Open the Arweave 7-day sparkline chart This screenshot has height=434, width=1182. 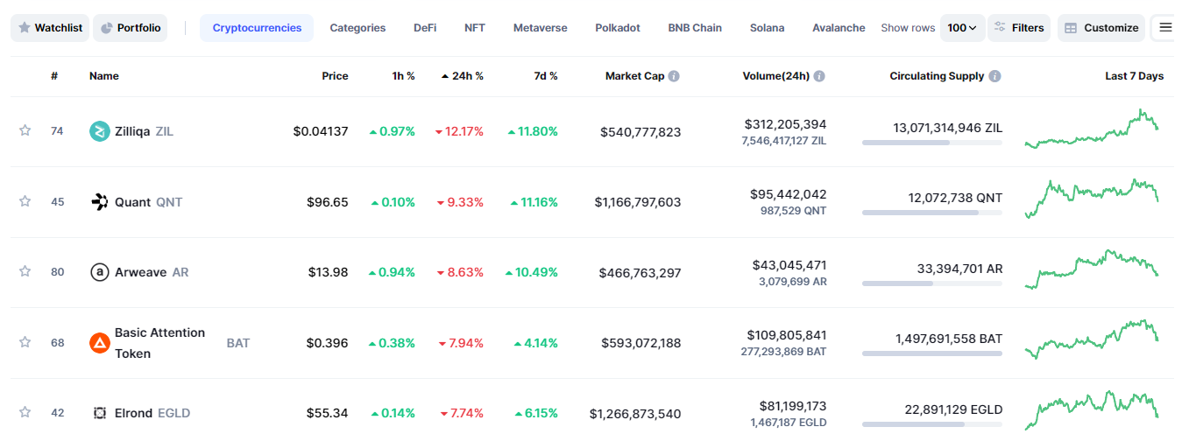point(1092,269)
